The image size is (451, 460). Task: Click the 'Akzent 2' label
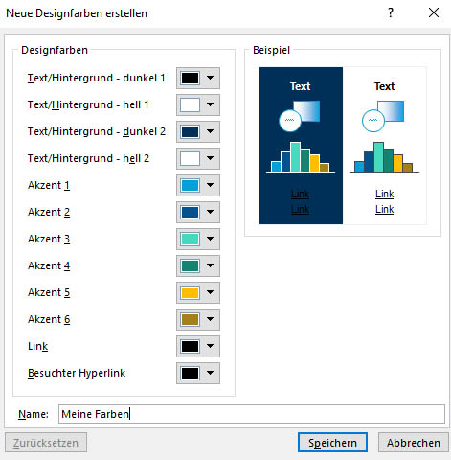click(49, 212)
